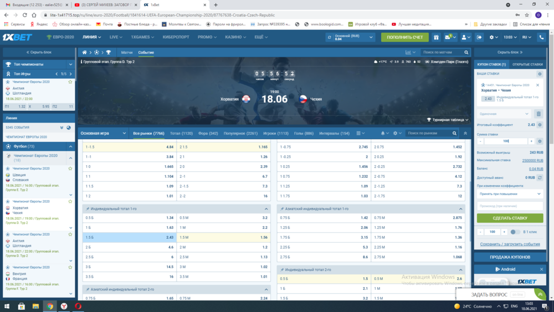Open the markets settings gear icon
554x312 pixels.
pos(395,133)
